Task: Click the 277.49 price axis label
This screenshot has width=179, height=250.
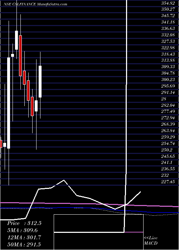Action: (168, 111)
